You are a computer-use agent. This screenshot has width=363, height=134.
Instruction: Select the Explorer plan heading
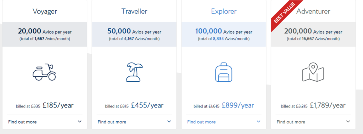224,11
